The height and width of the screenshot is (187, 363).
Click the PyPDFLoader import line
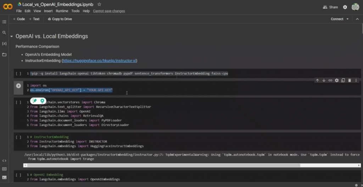click(76, 121)
